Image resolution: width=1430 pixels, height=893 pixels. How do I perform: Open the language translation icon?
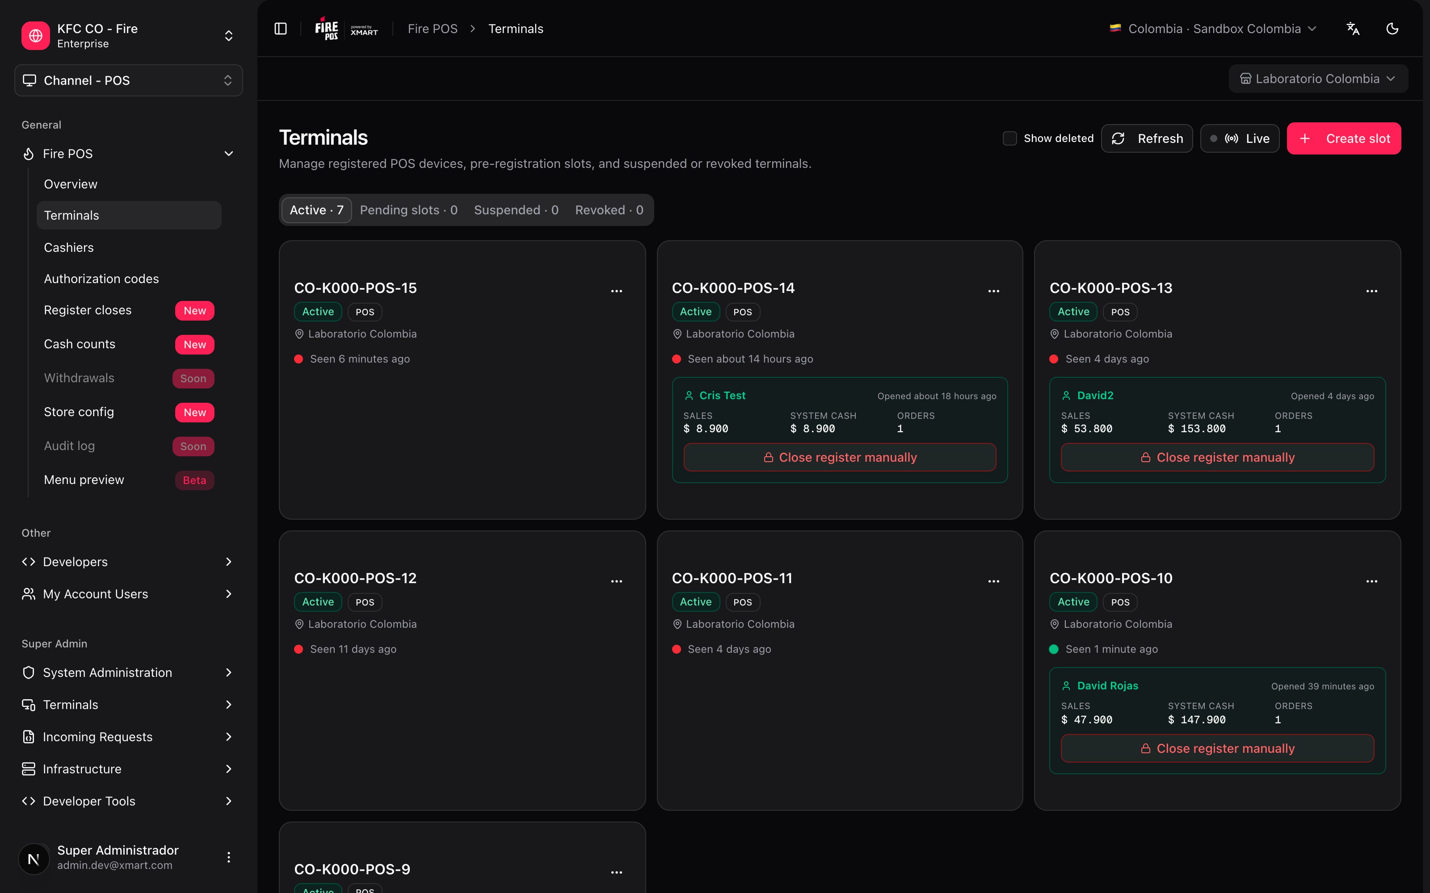coord(1353,28)
